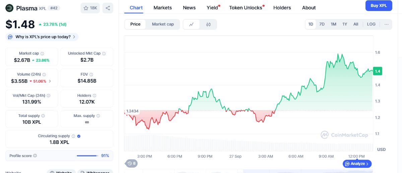Viewport: 402px width, 173px height.
Task: Select the line chart type icon
Action: pos(192,24)
